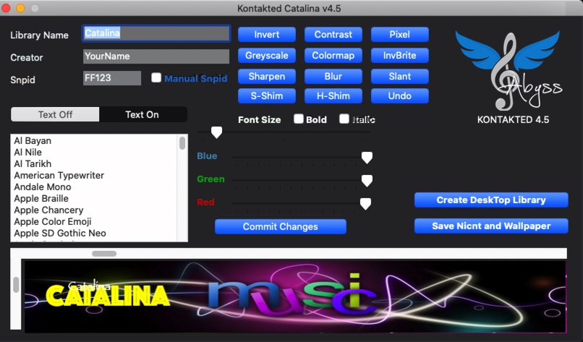Select the Text On segment

pyautogui.click(x=142, y=114)
